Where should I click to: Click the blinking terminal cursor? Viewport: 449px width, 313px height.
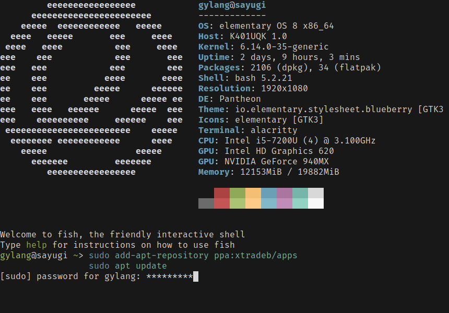coord(195,276)
